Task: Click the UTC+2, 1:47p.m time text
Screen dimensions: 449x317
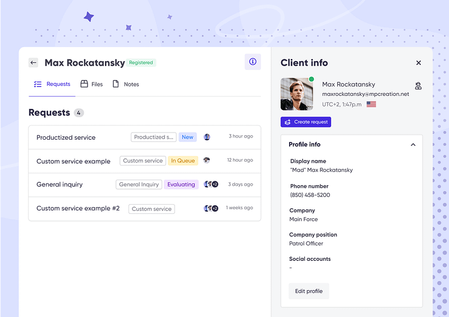Action: 342,104
